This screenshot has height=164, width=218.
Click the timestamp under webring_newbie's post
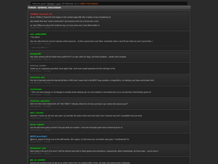pos(40,71)
